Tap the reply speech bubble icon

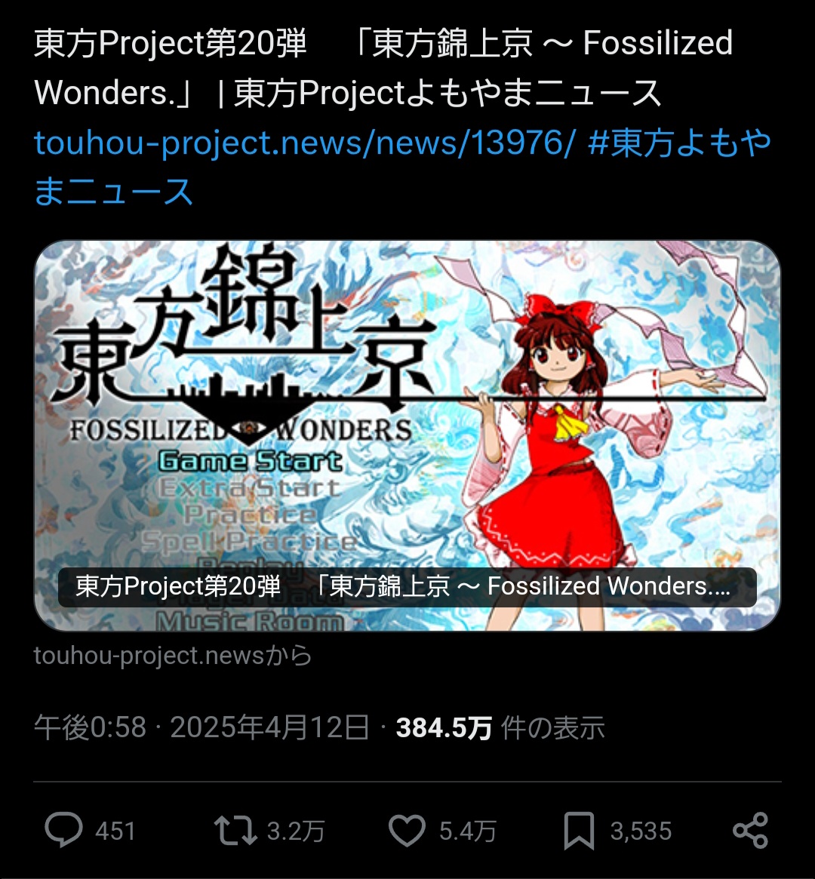[64, 830]
